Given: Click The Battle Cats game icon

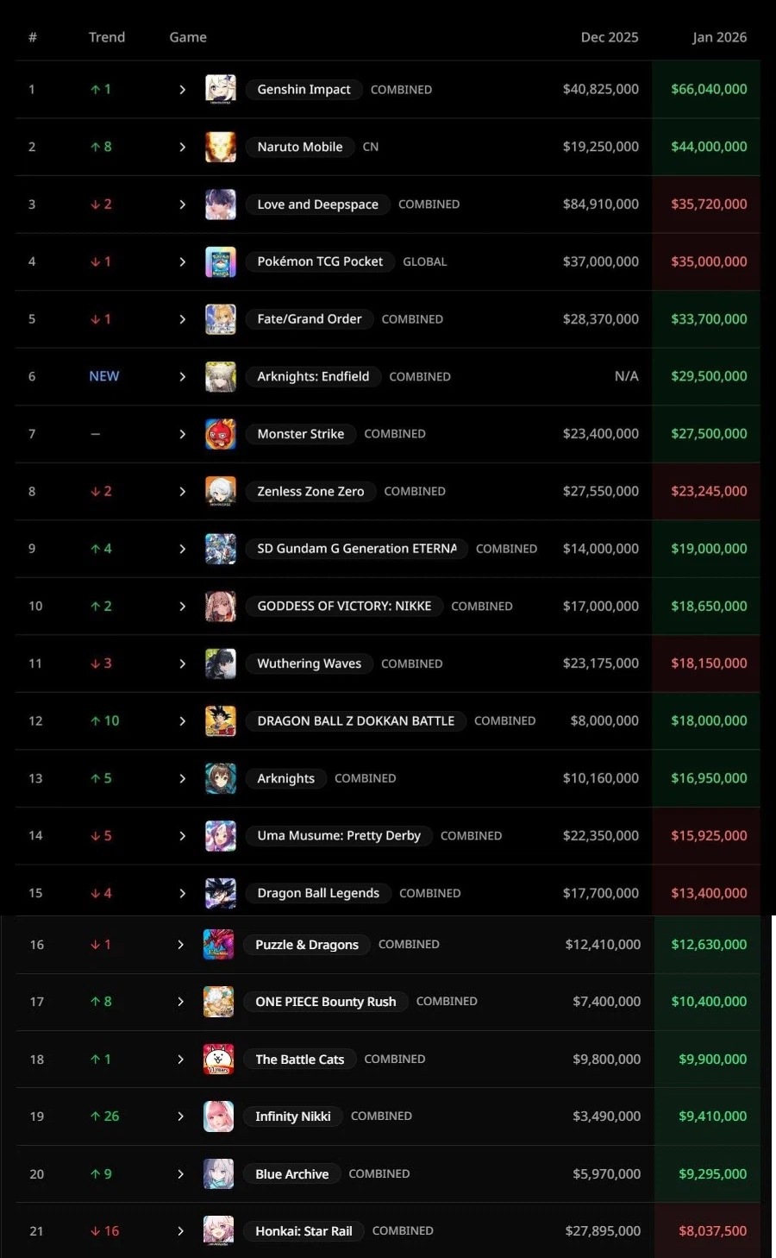Looking at the screenshot, I should coord(218,1060).
